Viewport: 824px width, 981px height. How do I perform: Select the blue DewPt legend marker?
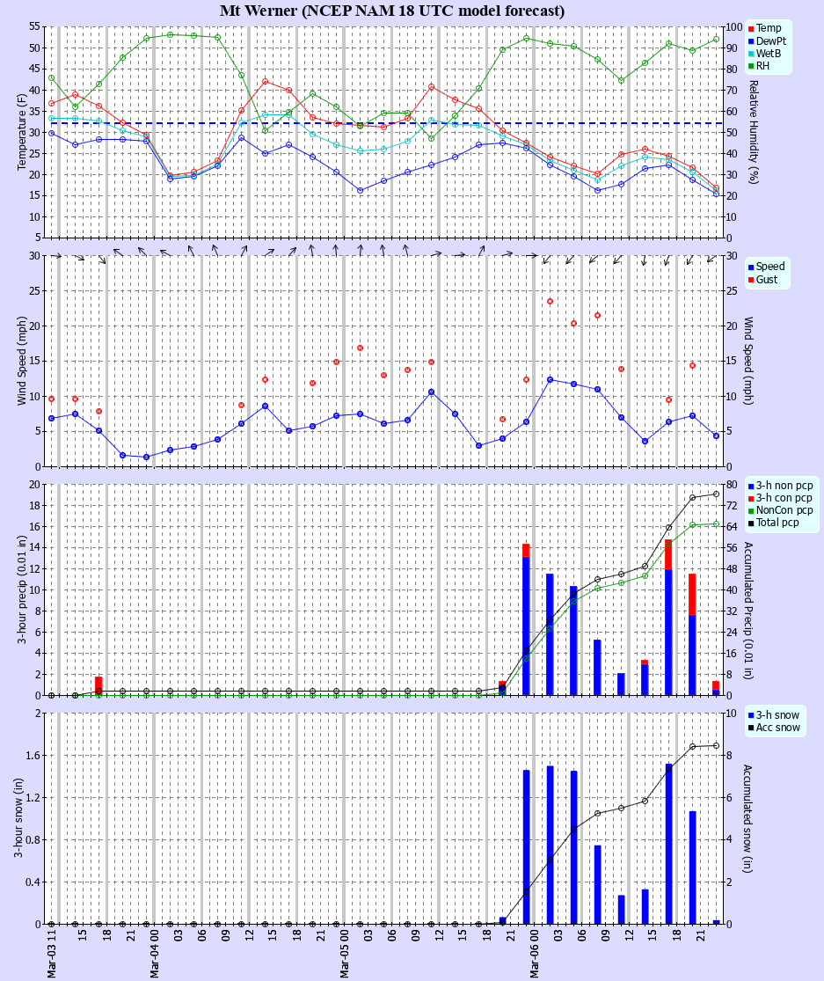pyautogui.click(x=749, y=40)
